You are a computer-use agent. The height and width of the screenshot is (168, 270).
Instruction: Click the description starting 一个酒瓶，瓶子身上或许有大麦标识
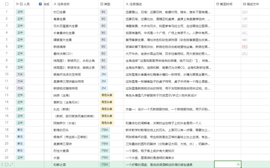(x=150, y=151)
